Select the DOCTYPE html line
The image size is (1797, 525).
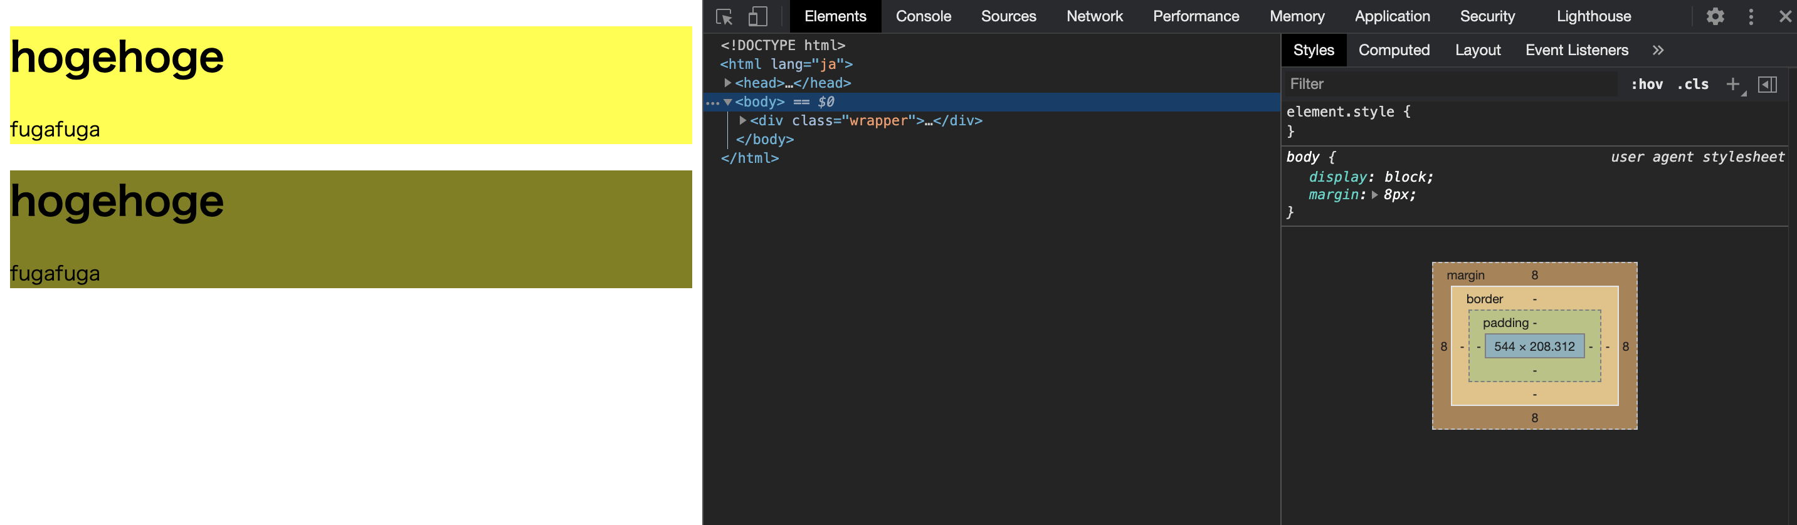pos(783,45)
